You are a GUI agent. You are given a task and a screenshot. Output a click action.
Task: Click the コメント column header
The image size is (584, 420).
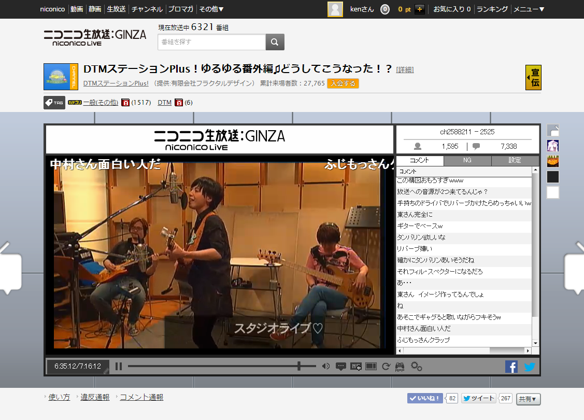pos(464,172)
